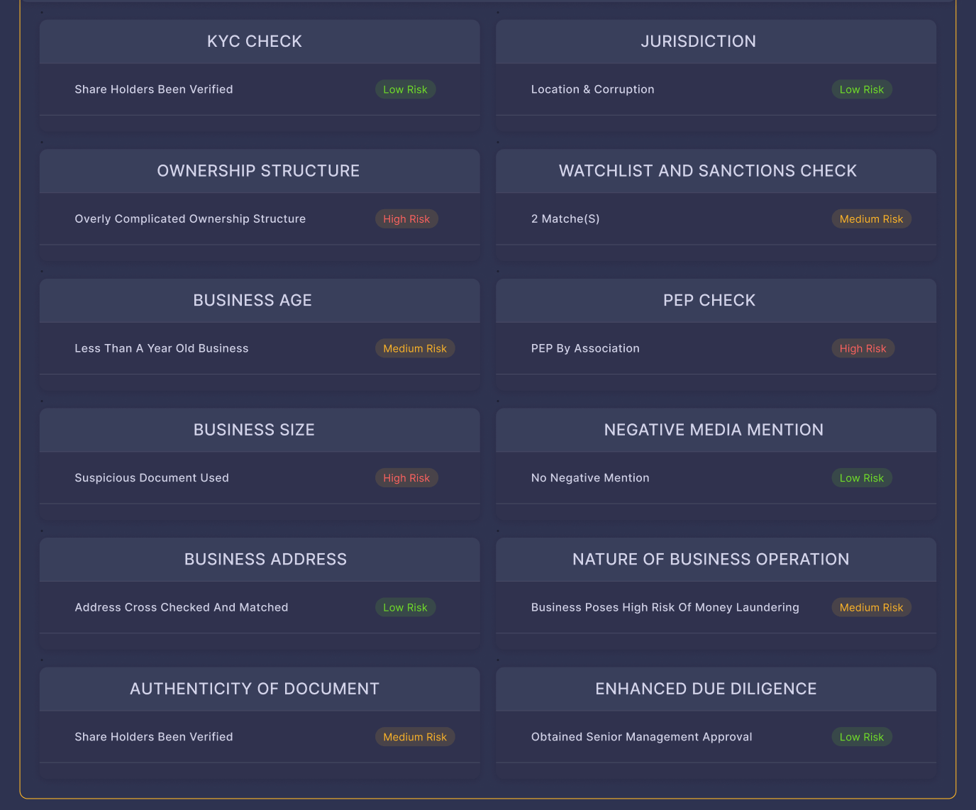Click the Suspicious Document Used row
Screen dimensions: 976x810
152,478
